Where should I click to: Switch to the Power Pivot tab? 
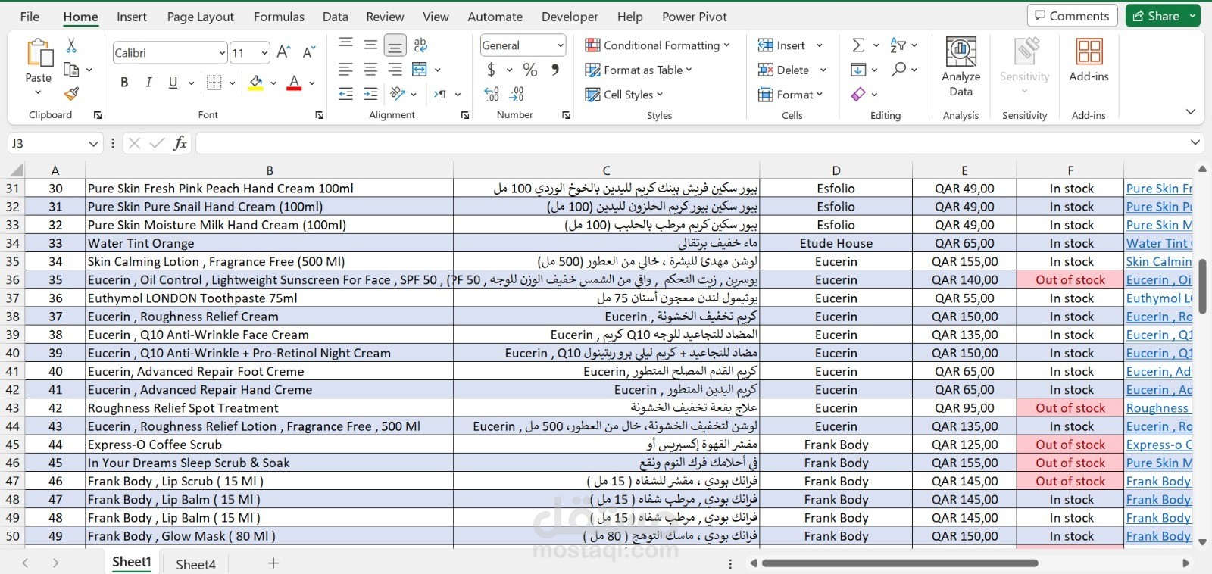(695, 17)
